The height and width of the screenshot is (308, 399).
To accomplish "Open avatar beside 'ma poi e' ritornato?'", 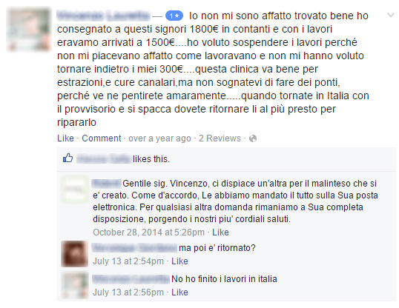I will 74,254.
